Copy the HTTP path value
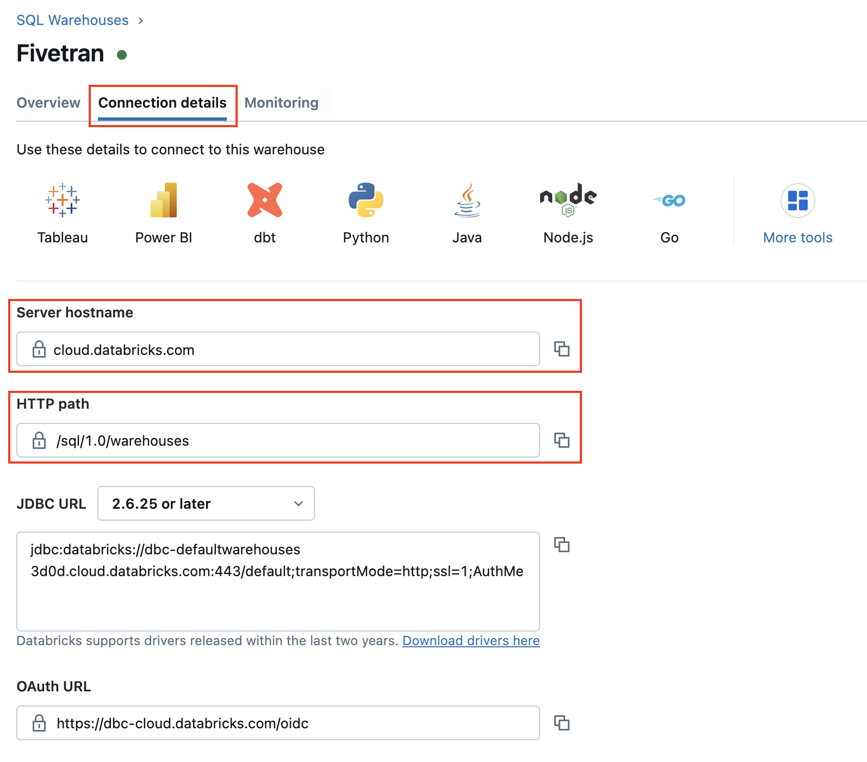The image size is (867, 762). [x=562, y=440]
